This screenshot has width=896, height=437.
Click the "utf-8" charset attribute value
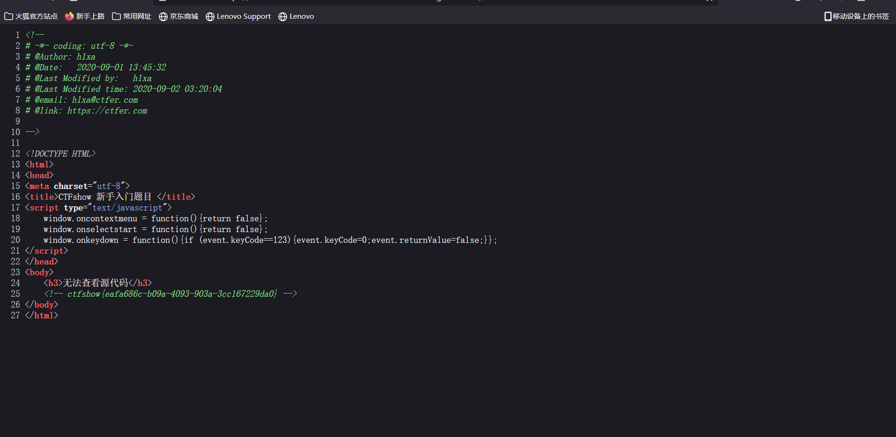(109, 186)
